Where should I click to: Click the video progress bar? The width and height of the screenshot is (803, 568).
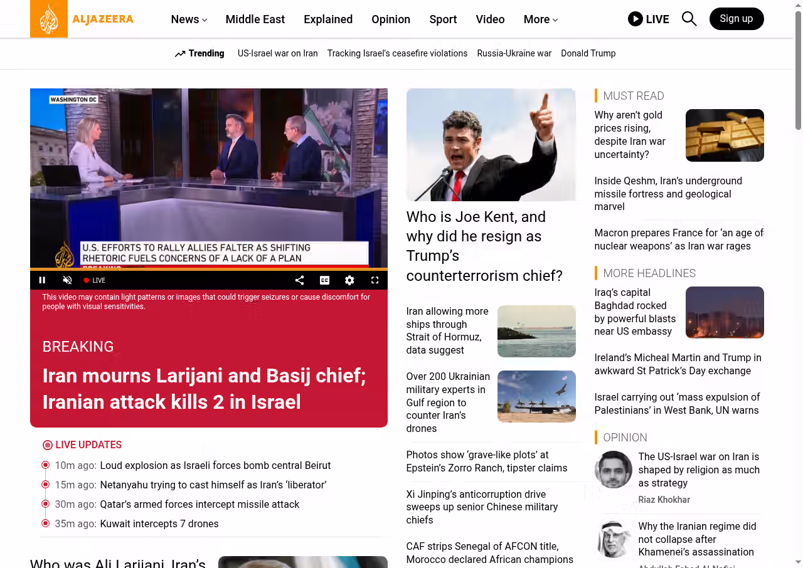208,270
